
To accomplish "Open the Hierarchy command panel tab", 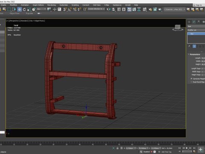I will click(199, 22).
